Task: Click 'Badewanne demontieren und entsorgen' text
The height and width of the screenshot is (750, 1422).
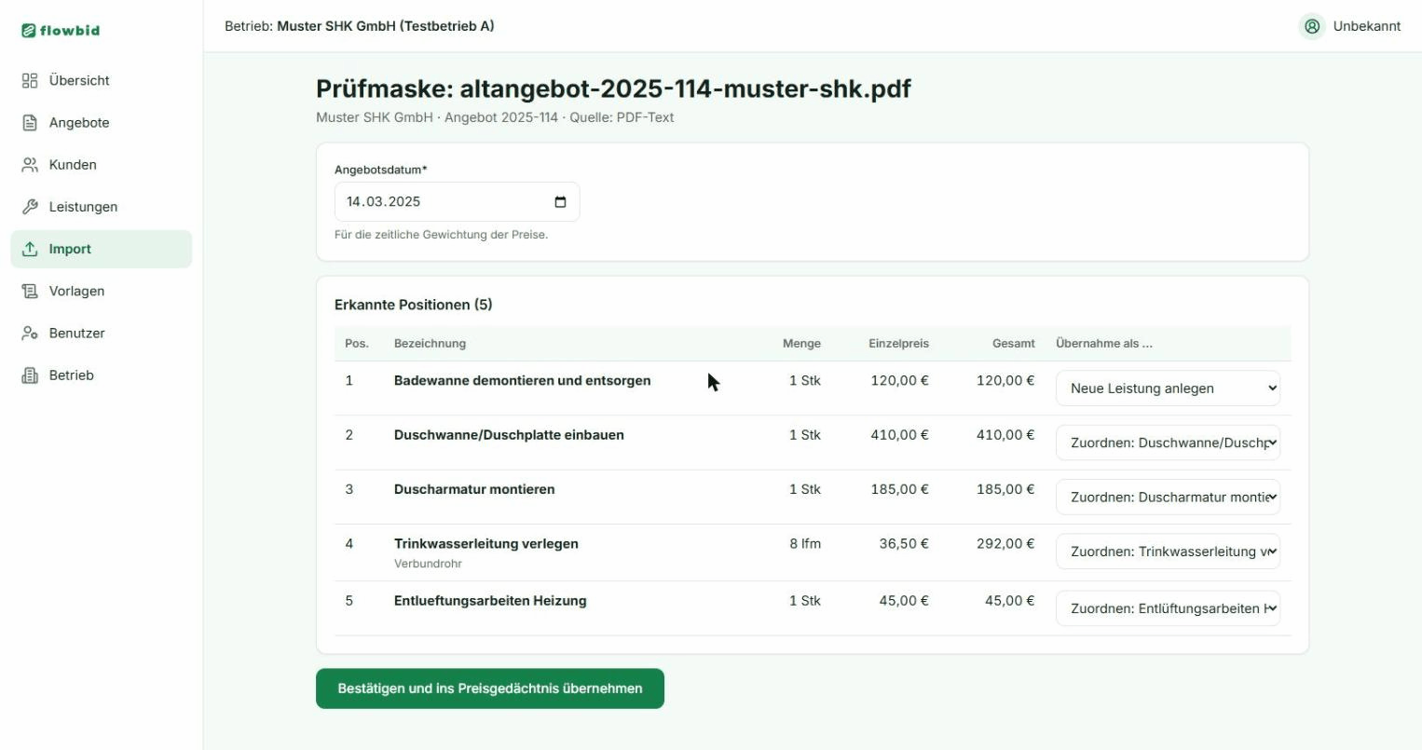Action: coord(522,381)
